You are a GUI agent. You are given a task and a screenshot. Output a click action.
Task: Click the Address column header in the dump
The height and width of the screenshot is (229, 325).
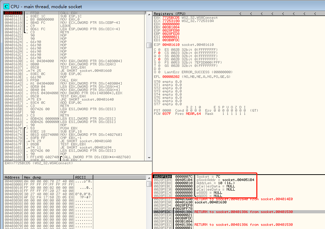pos(12,177)
